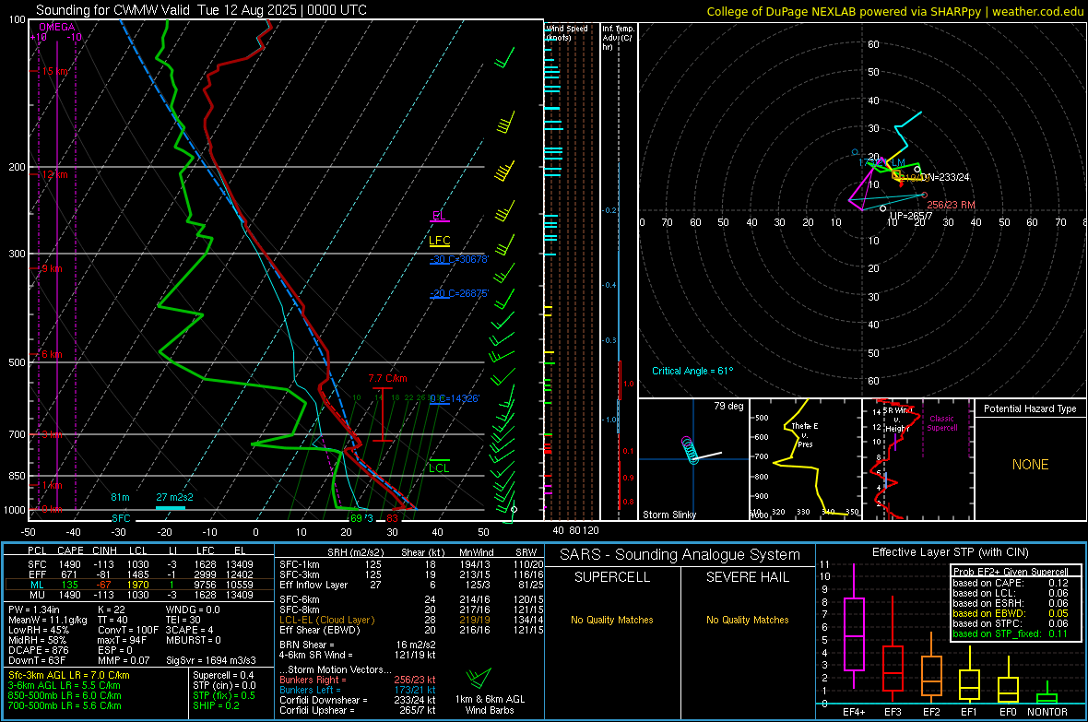Select the Critical Angle = 61° text

pyautogui.click(x=692, y=372)
